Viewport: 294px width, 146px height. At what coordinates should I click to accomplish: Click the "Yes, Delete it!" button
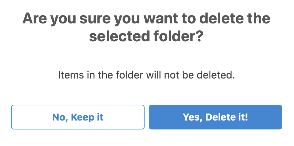(215, 117)
